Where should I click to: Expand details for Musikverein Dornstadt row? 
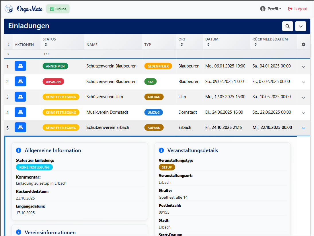303,113
